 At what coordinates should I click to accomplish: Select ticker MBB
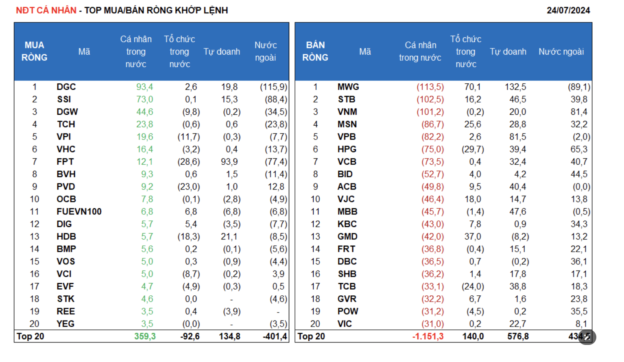(347, 212)
